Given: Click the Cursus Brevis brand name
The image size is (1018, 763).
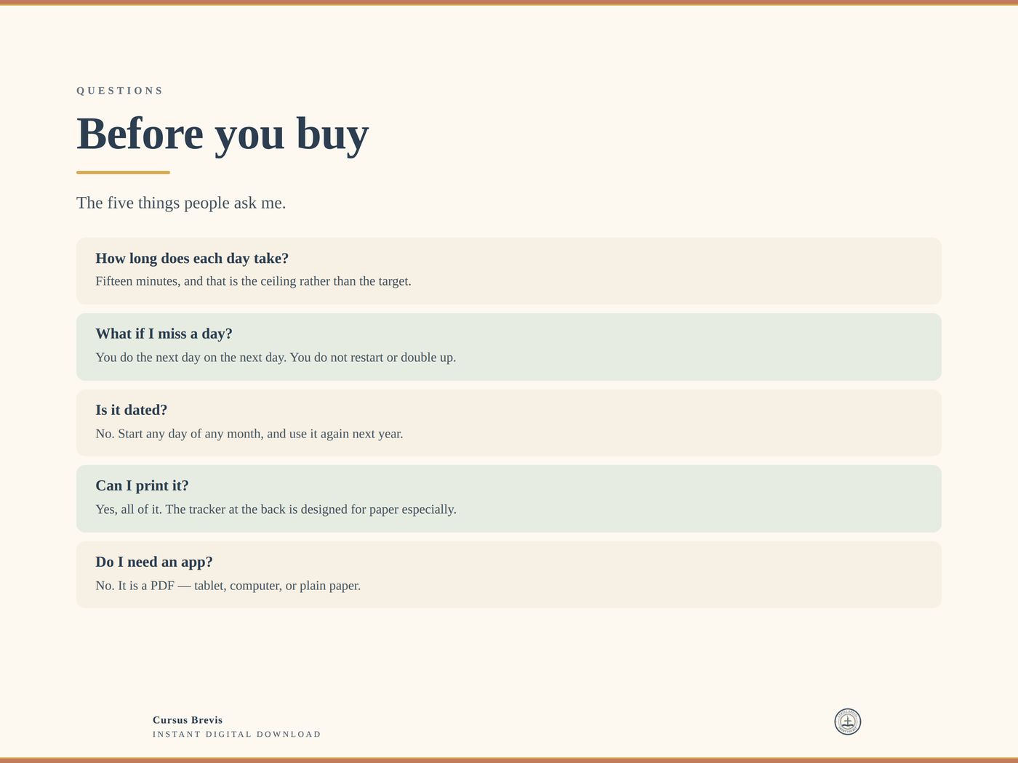Looking at the screenshot, I should 188,720.
